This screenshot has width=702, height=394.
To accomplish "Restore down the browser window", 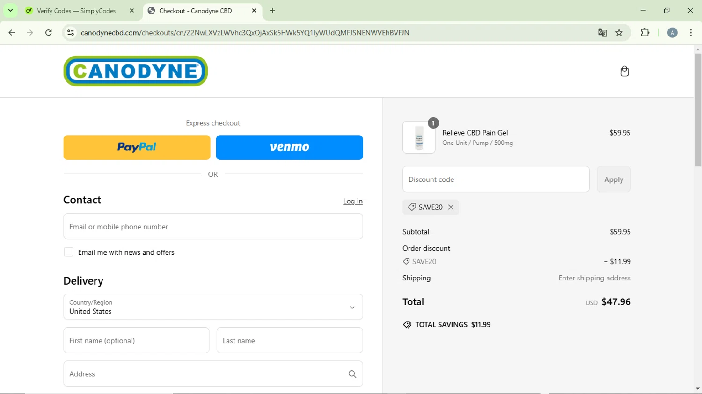I will (x=667, y=10).
